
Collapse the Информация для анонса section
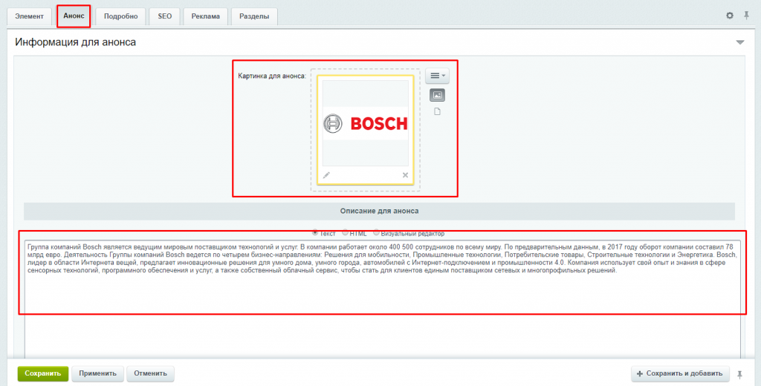pos(740,42)
